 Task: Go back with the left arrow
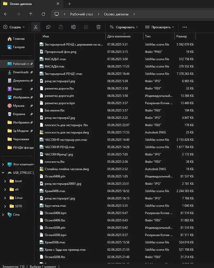coord(6,14)
